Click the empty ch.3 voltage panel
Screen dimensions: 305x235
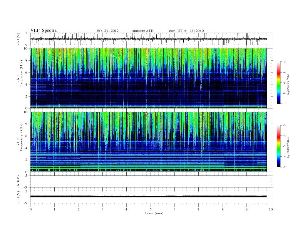tap(151, 182)
